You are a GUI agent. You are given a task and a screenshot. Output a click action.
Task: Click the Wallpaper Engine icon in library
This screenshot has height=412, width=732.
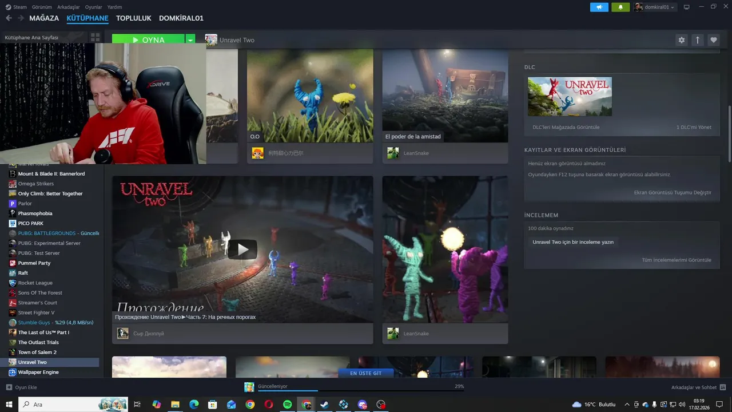point(13,372)
